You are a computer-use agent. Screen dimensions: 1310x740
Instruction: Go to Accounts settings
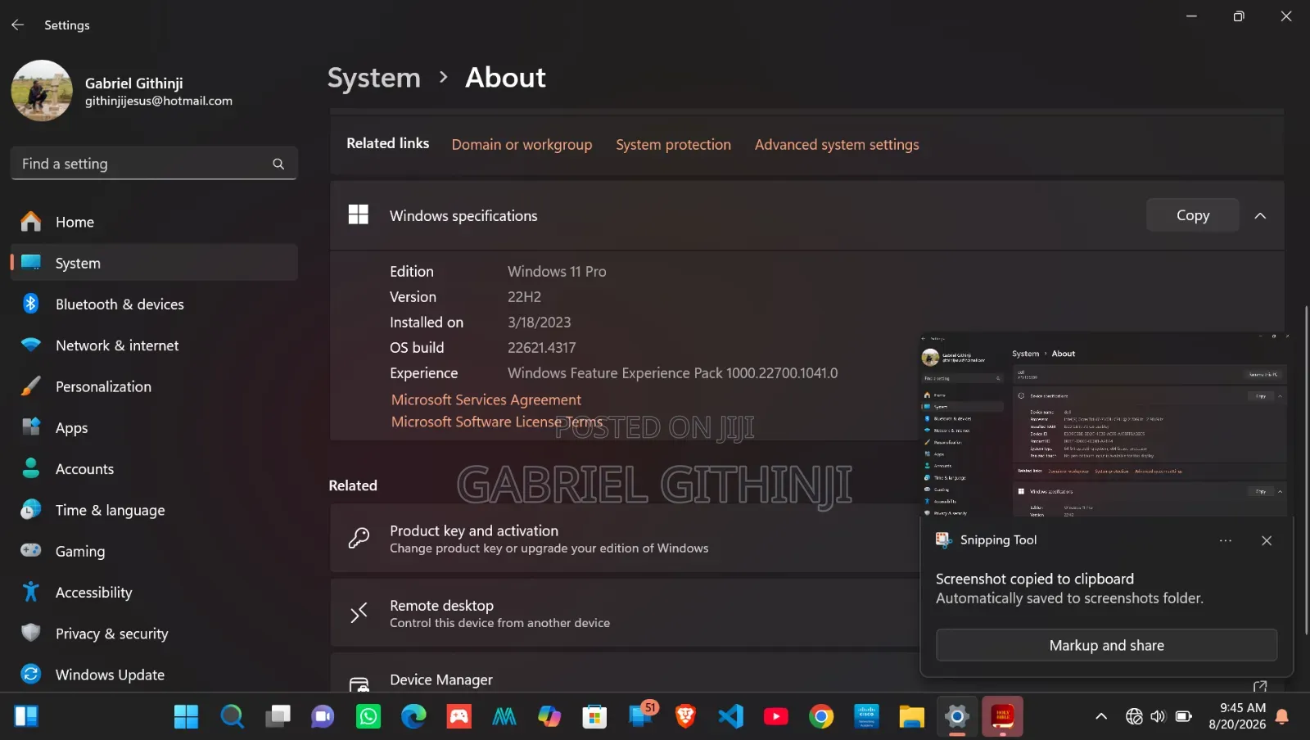(154, 469)
